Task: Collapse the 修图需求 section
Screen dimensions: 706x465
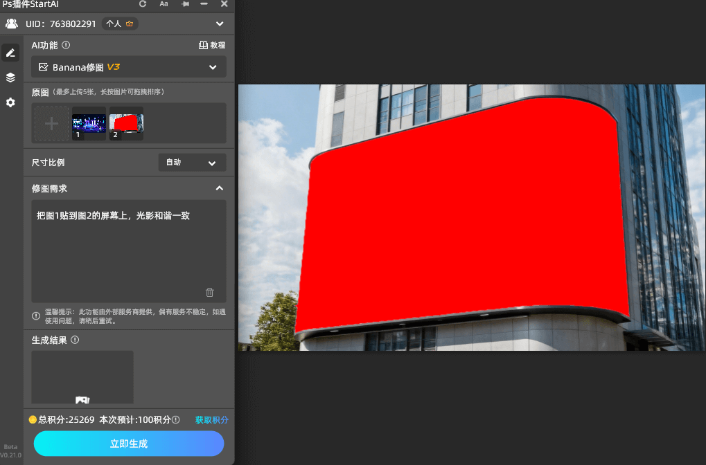Action: pos(219,188)
